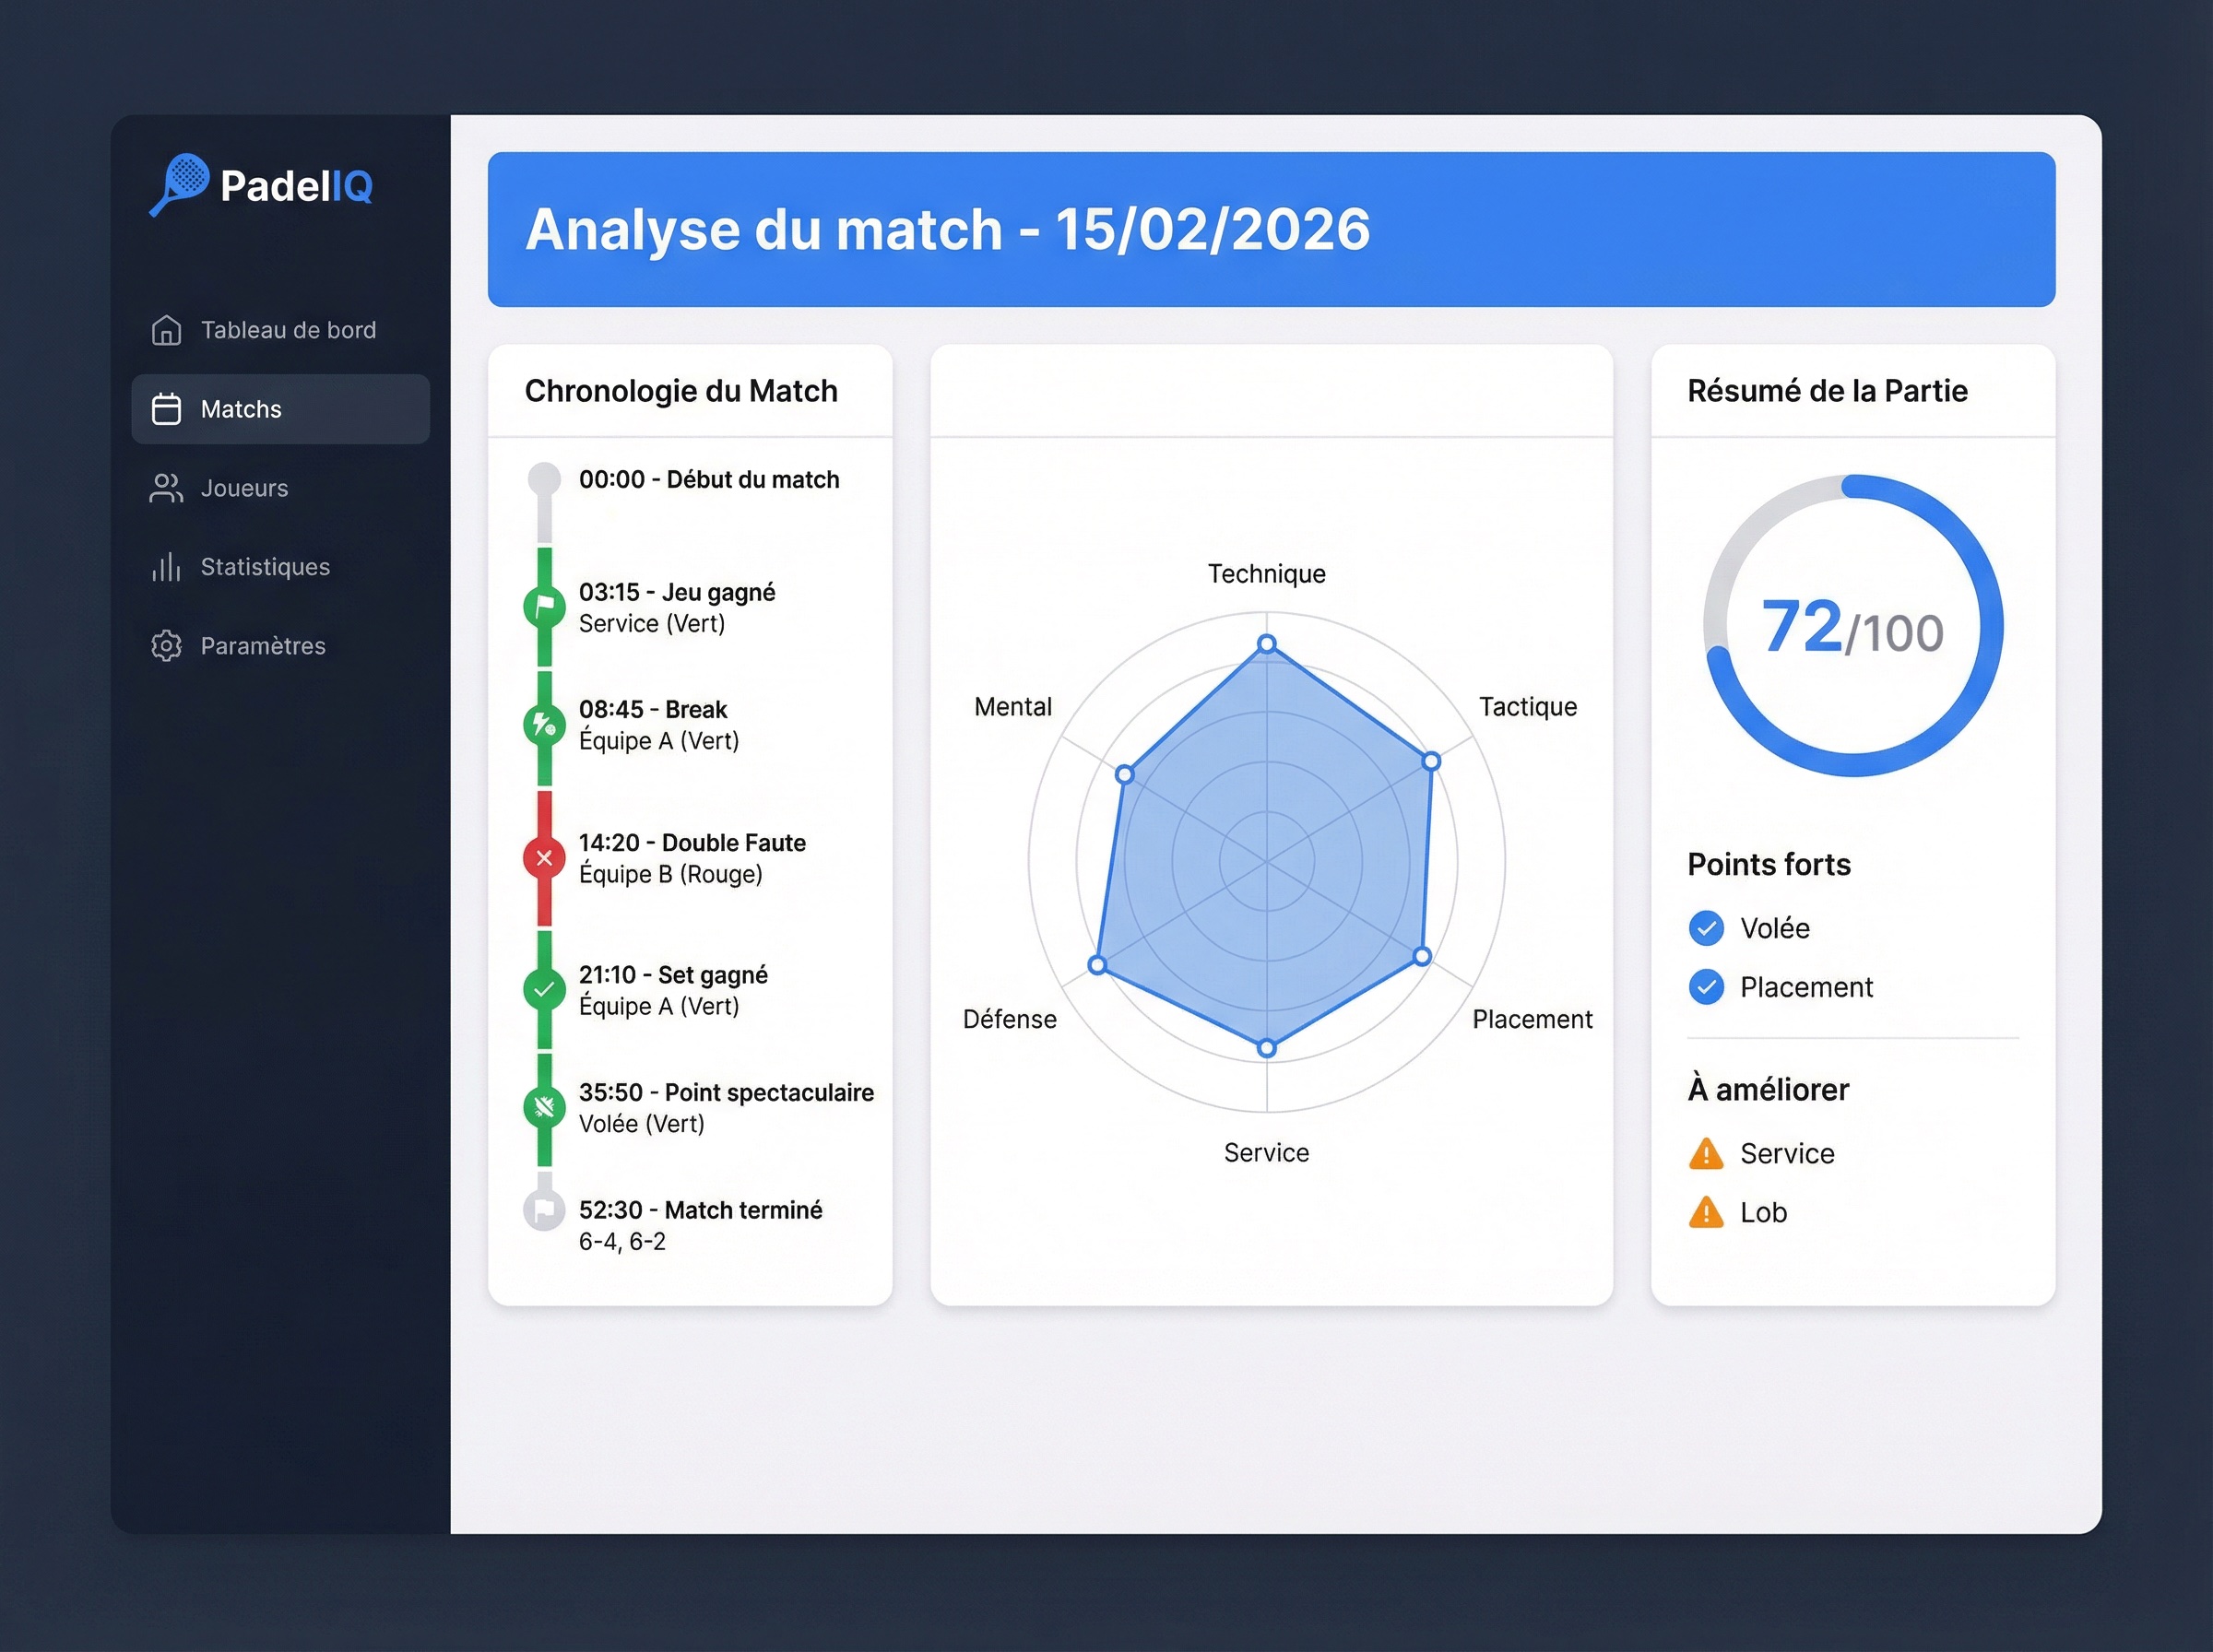Screen dimensions: 2213x1652
Task: Click the Lob warning triangle under À améliorer
Action: tap(1706, 1213)
